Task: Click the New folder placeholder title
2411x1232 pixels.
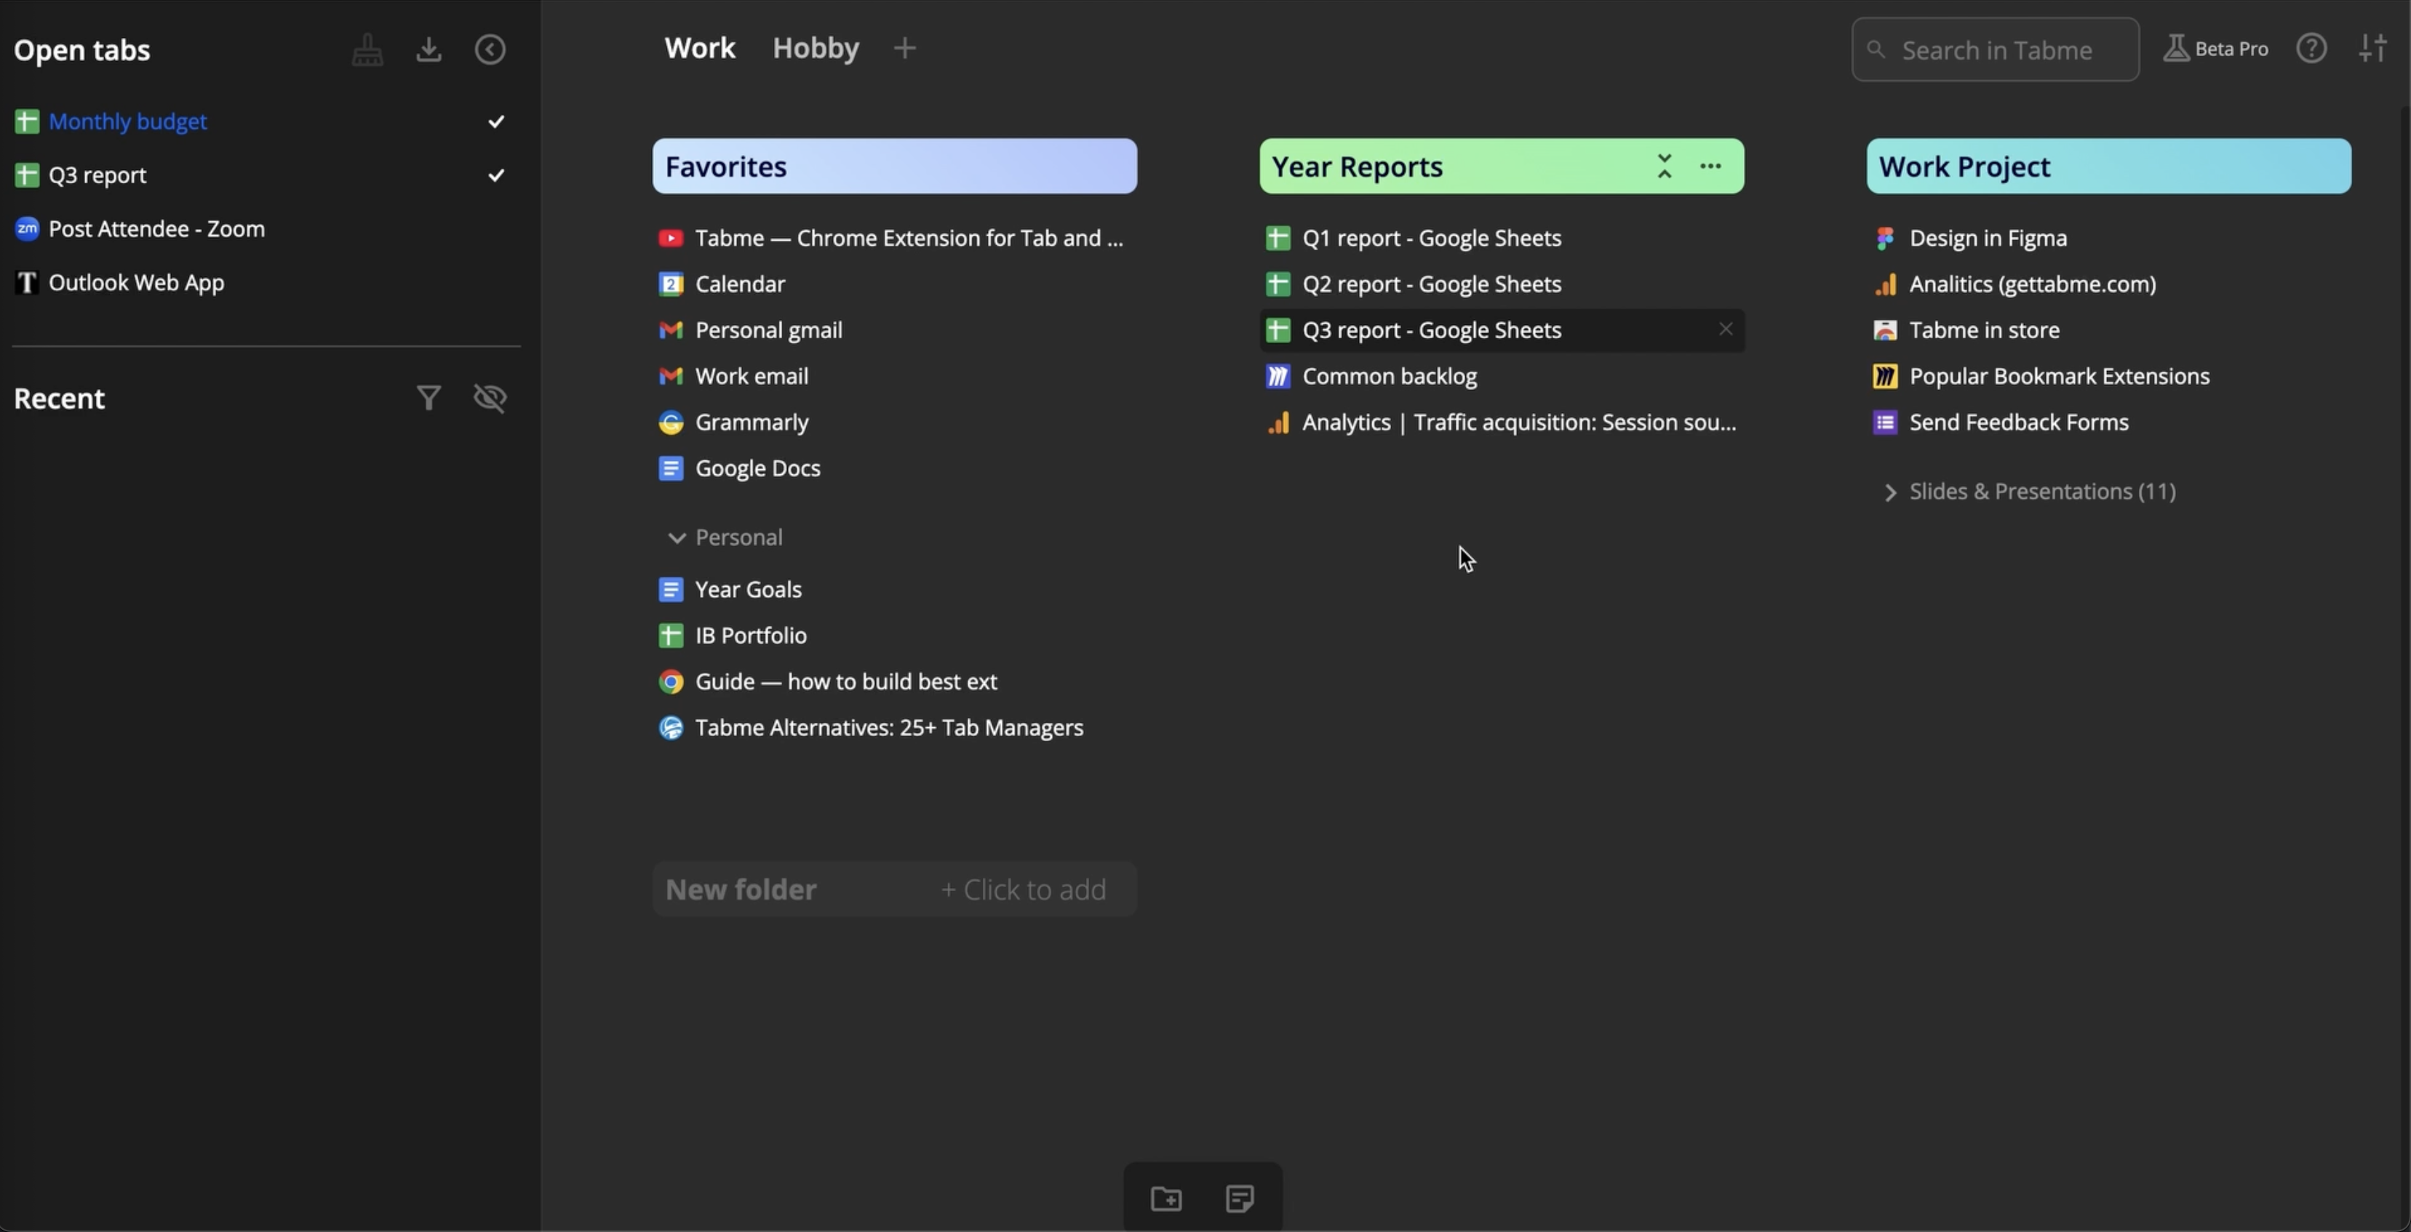Action: click(x=741, y=889)
